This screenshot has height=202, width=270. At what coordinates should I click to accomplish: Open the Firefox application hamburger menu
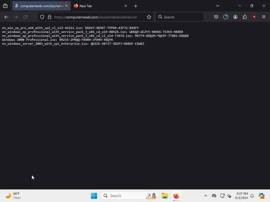pyautogui.click(x=264, y=17)
